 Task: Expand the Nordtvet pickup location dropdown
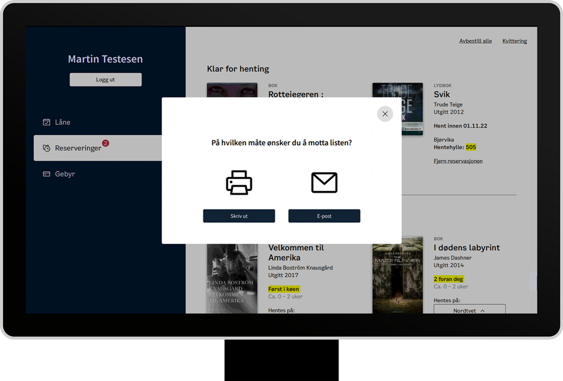pos(469,310)
